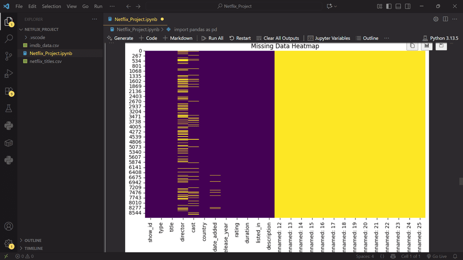Open notebook settings gear in editor

click(436, 19)
